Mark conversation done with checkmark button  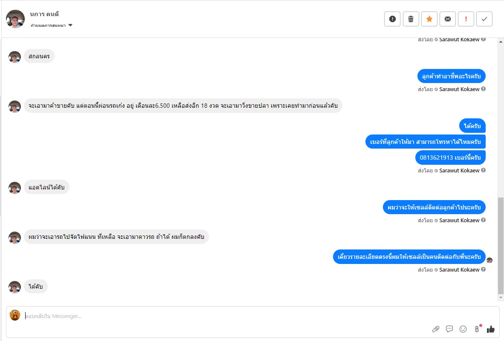tap(484, 19)
